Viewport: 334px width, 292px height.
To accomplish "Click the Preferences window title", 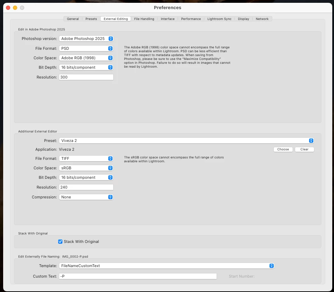I will pyautogui.click(x=168, y=7).
